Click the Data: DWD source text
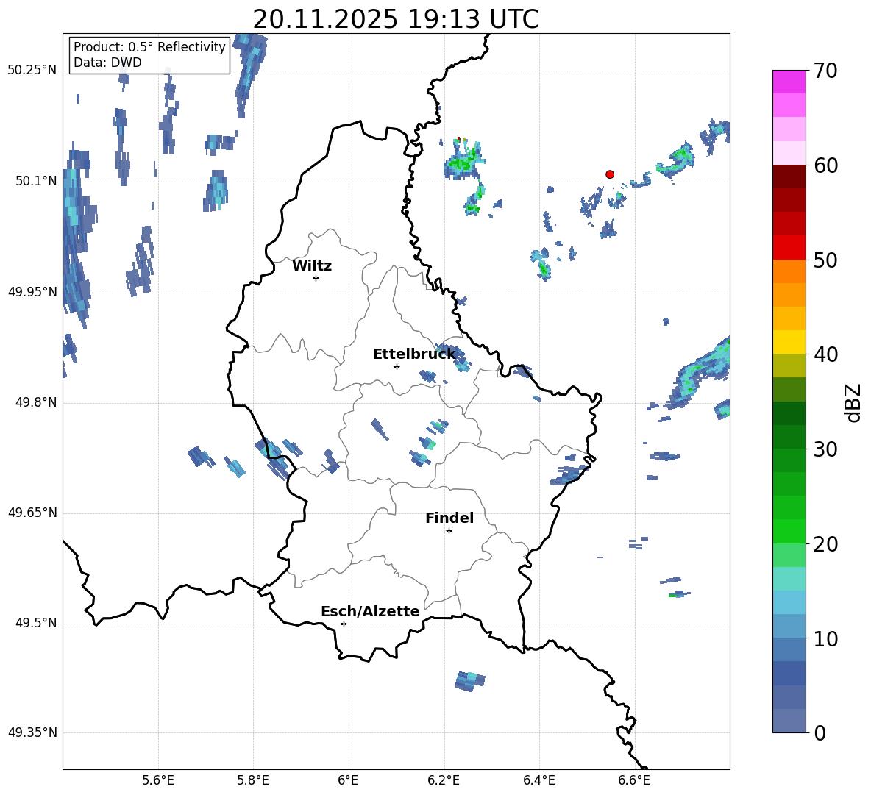 (107, 63)
